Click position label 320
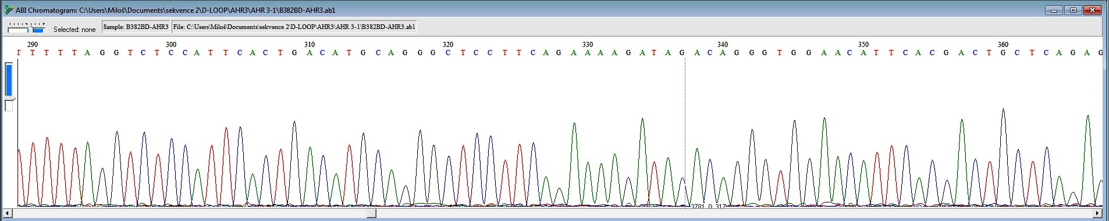This screenshot has height=221, width=1109. coord(448,45)
